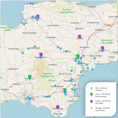Click the blue dot above Dawlish label
The height and width of the screenshot is (118, 118).
point(81,72)
